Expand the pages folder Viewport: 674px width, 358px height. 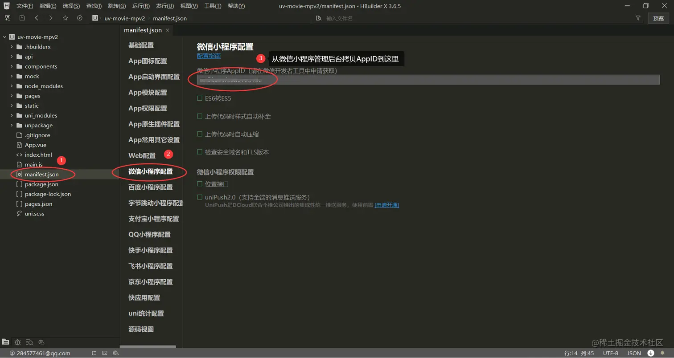point(12,96)
